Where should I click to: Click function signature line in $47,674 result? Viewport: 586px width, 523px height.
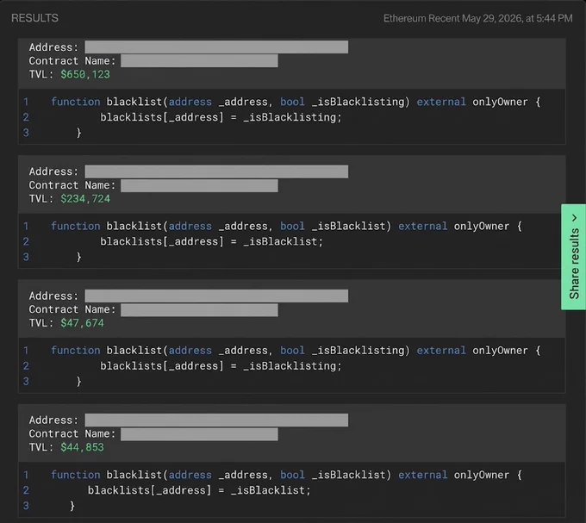(x=296, y=351)
